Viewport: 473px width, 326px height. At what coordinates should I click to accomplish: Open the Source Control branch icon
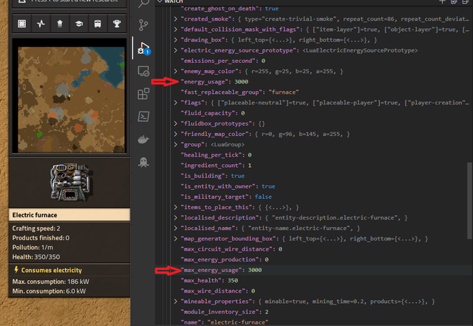point(143,25)
